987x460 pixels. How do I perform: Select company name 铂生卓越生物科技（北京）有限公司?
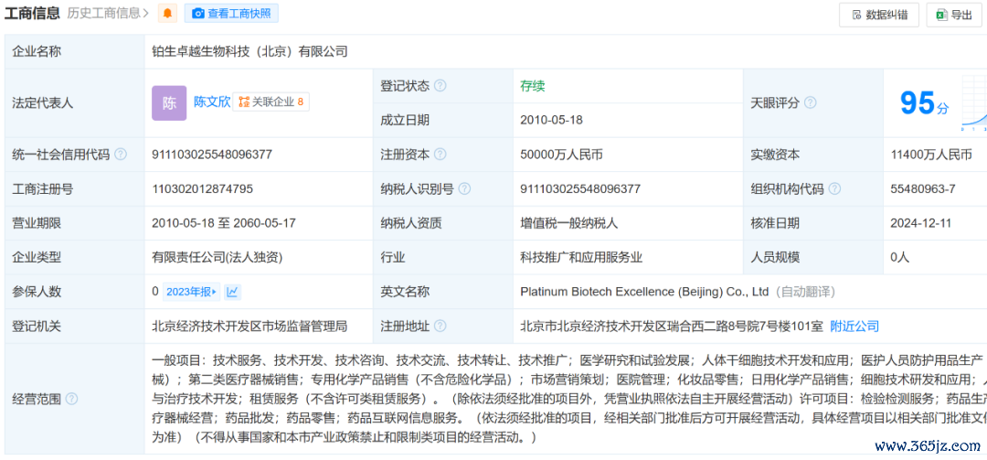click(249, 52)
